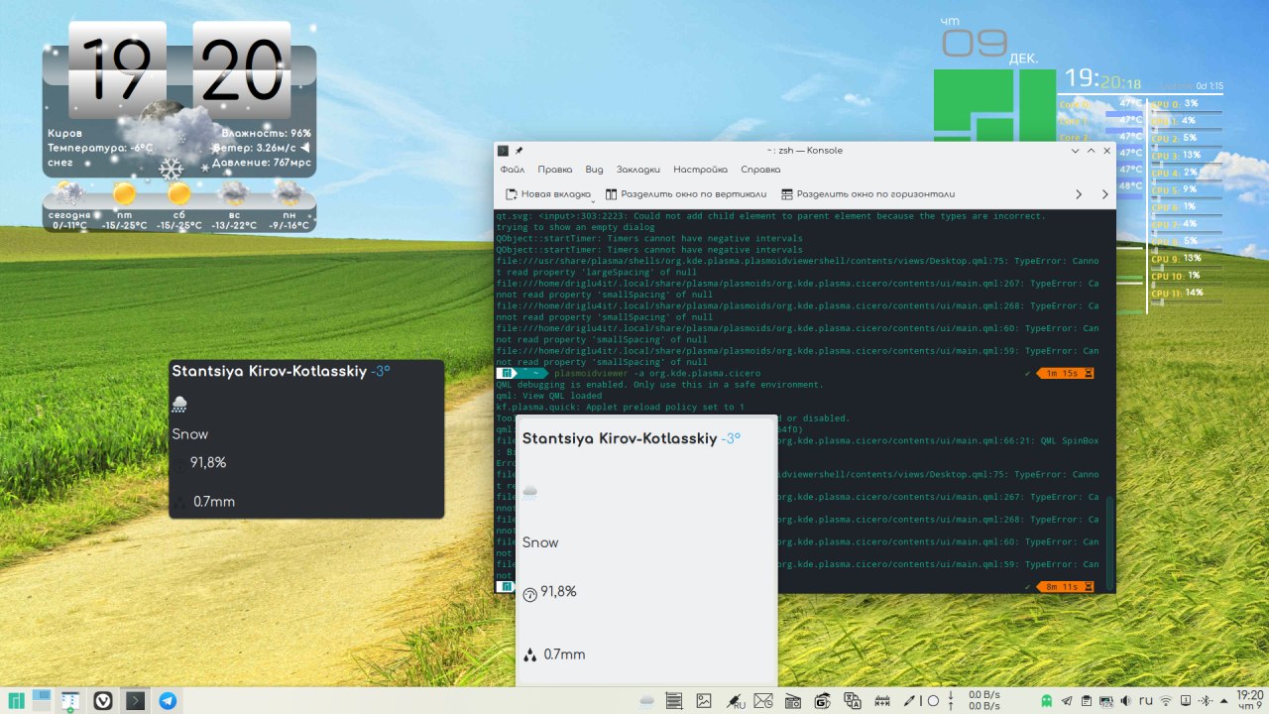1269x714 pixels.
Task: Open the mail clock applet in the panel
Action: [762, 701]
